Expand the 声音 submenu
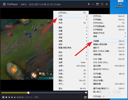This screenshot has width=128, height=100. pyautogui.click(x=71, y=38)
